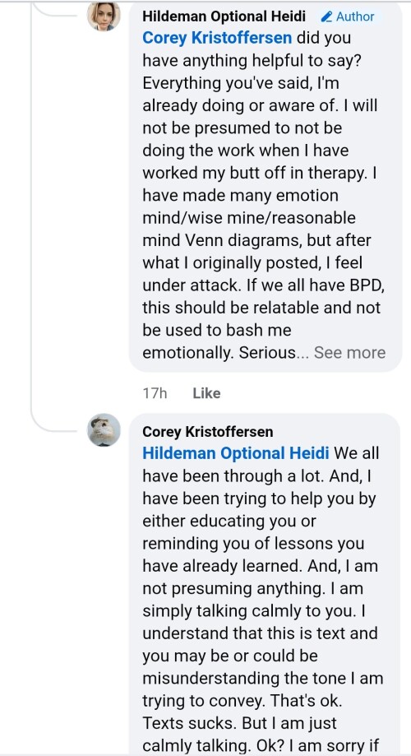
Task: Click 'misunderstanding the tone I am' line in reply
Action: [262, 679]
